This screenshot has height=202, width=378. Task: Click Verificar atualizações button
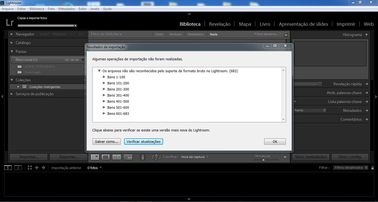coord(143,141)
